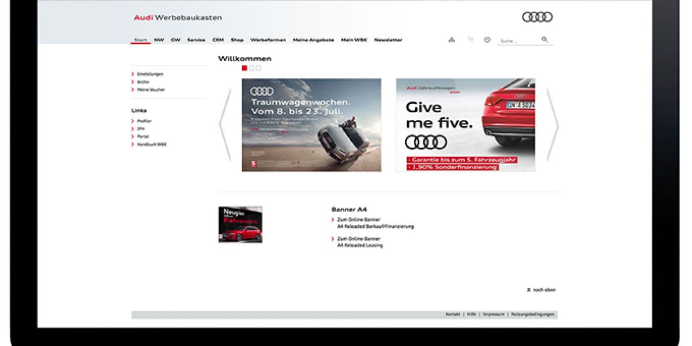The height and width of the screenshot is (346, 692).
Task: Open the Impressum footer link
Action: point(494,315)
